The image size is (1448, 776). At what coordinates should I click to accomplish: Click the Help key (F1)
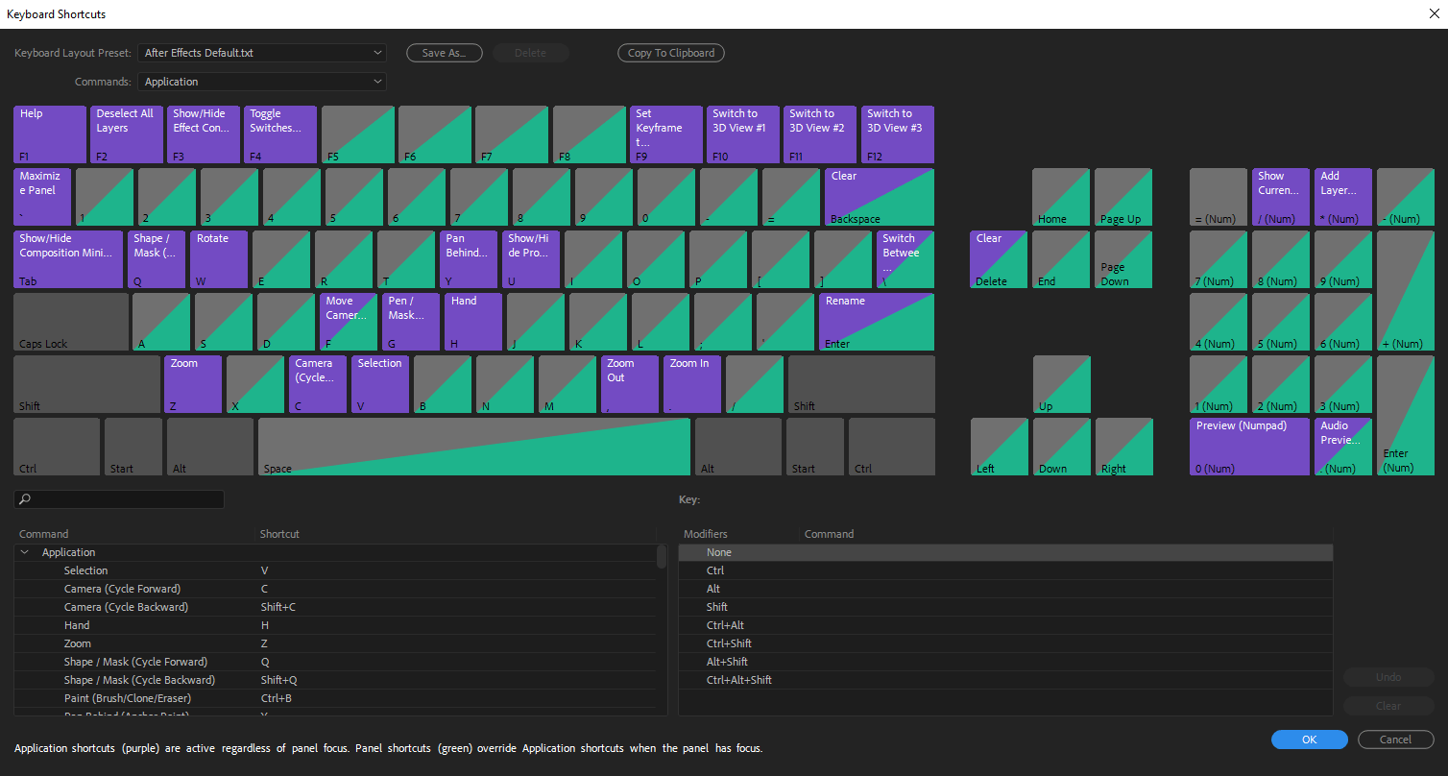coord(49,133)
